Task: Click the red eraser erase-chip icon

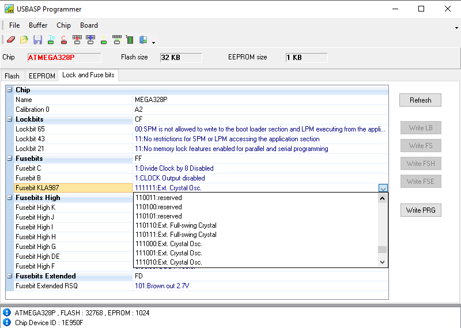Action: click(10, 40)
